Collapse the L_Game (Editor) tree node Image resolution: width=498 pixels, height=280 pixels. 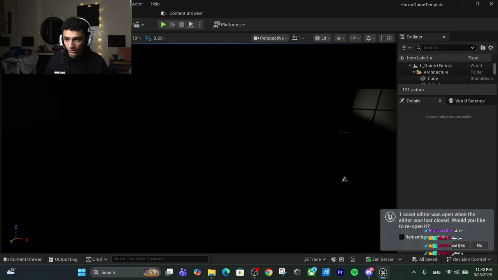click(x=410, y=66)
